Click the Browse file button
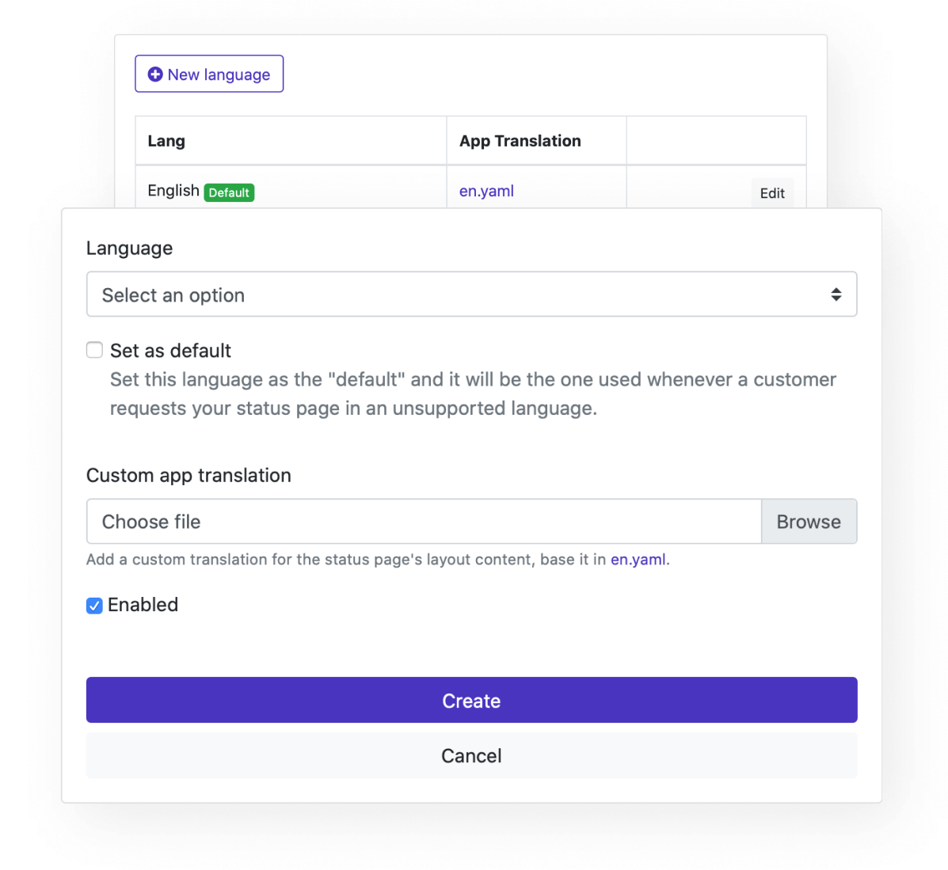 (809, 522)
